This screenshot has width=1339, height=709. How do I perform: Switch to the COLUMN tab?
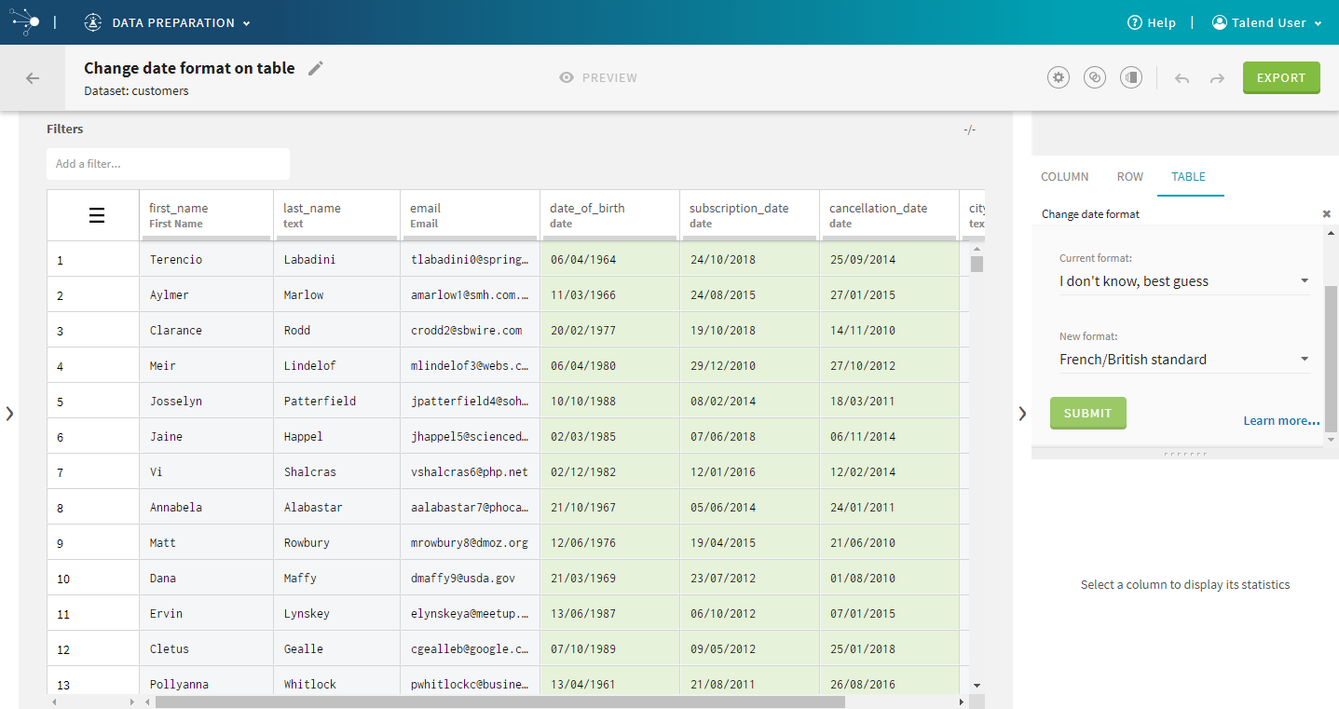click(1064, 176)
